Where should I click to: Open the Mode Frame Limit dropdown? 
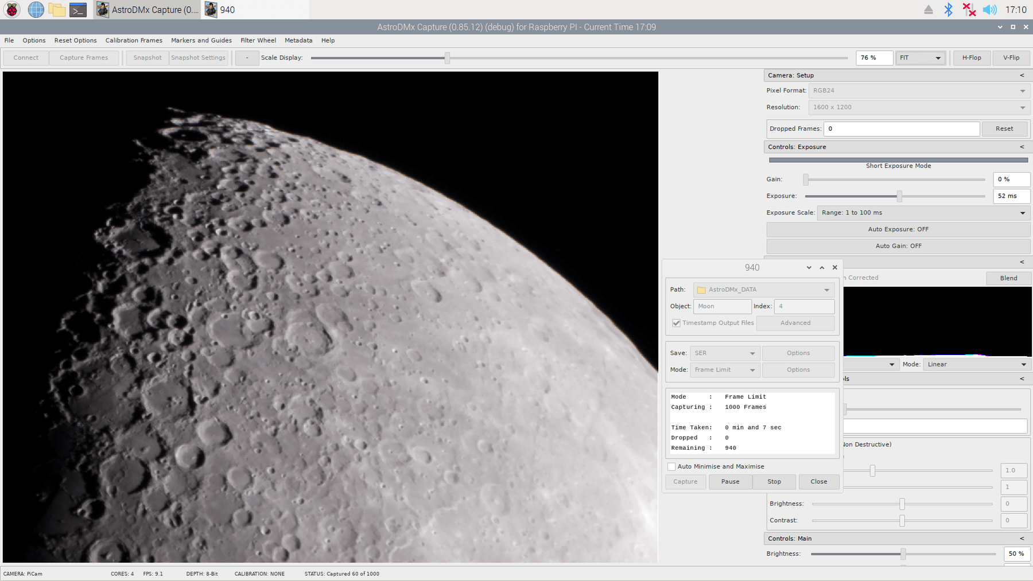pyautogui.click(x=725, y=370)
